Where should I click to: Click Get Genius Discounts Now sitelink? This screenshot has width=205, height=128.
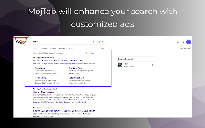click(x=65, y=102)
